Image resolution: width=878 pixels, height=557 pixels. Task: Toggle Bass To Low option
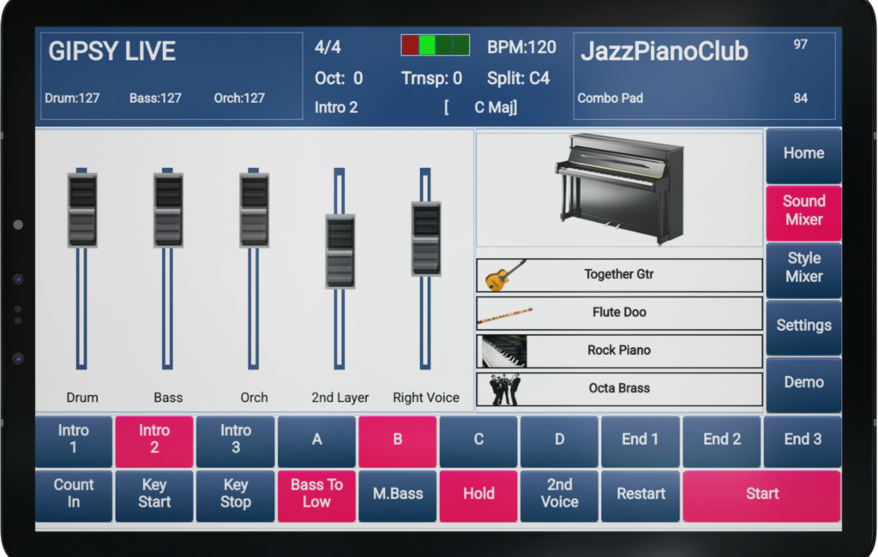316,494
